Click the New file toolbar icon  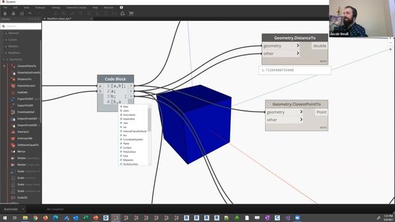click(x=5, y=14)
